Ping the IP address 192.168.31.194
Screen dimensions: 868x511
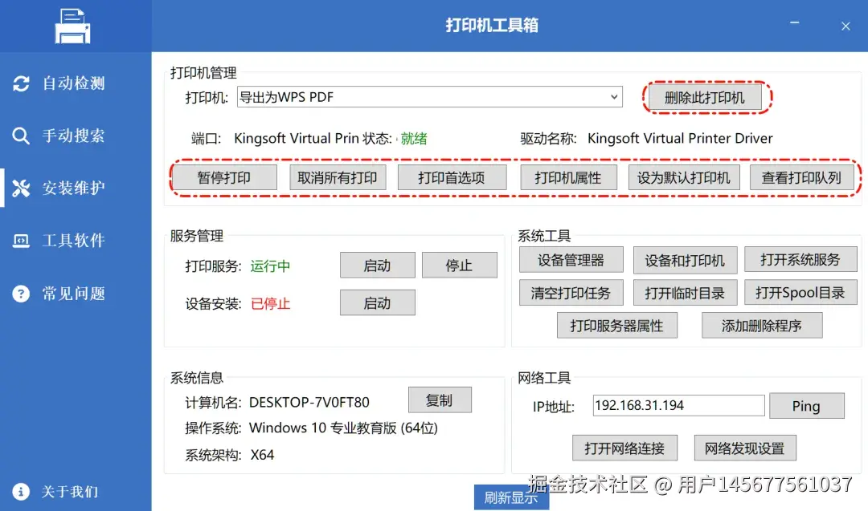click(x=807, y=406)
